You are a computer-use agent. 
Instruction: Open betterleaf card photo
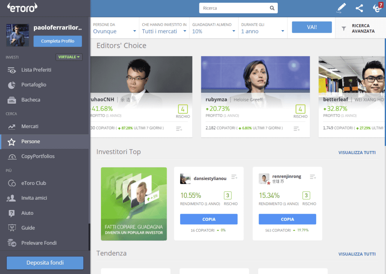click(352, 75)
